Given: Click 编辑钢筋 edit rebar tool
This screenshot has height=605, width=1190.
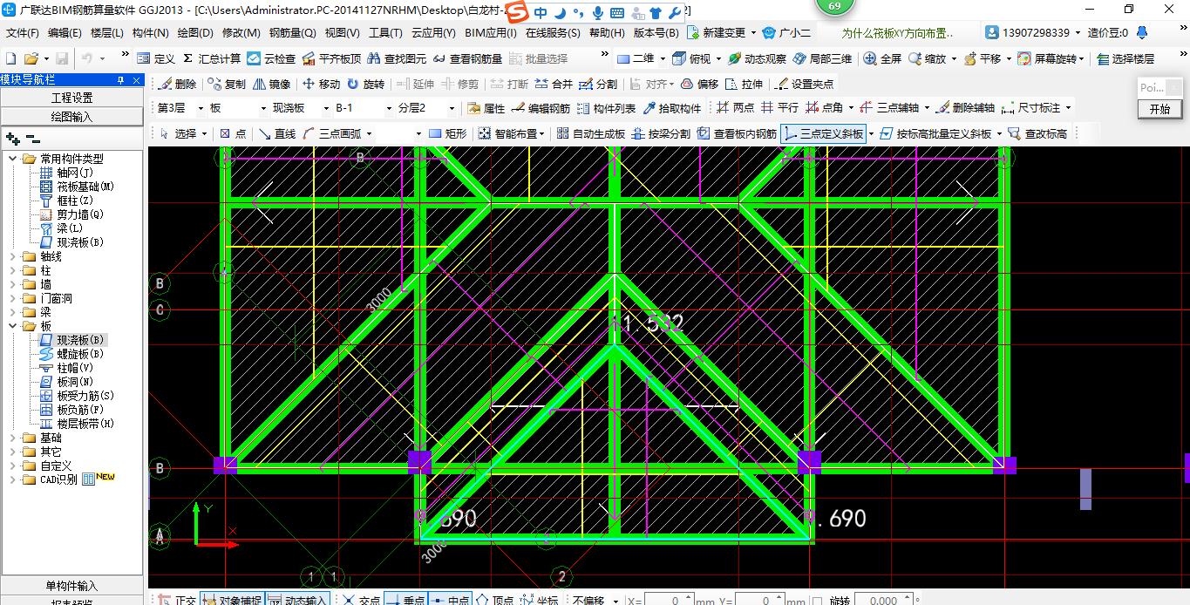Looking at the screenshot, I should pyautogui.click(x=541, y=108).
